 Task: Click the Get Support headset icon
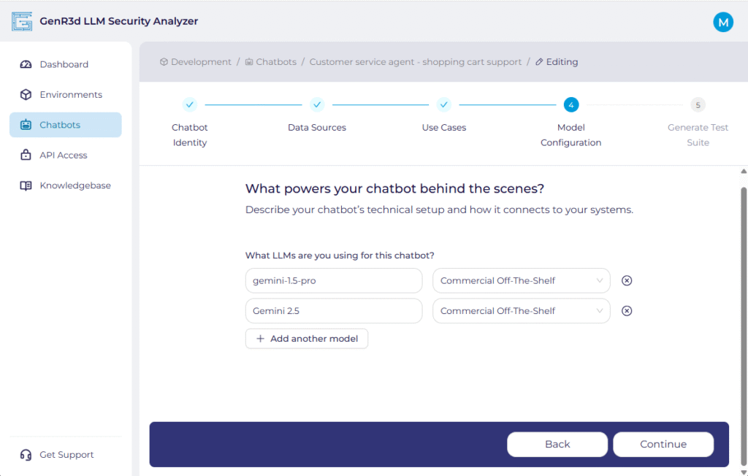point(26,455)
